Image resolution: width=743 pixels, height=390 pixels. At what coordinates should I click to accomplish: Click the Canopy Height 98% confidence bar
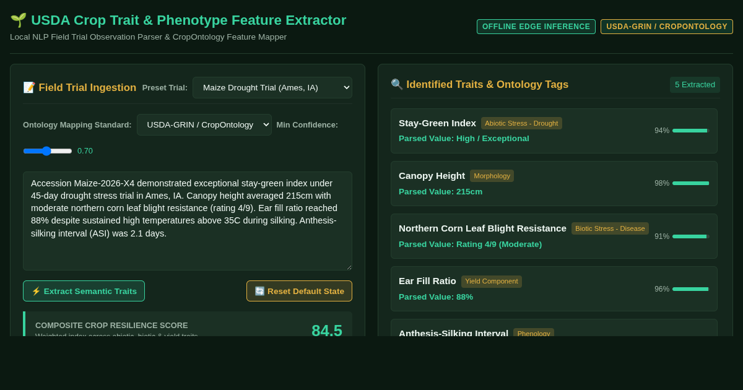click(690, 183)
